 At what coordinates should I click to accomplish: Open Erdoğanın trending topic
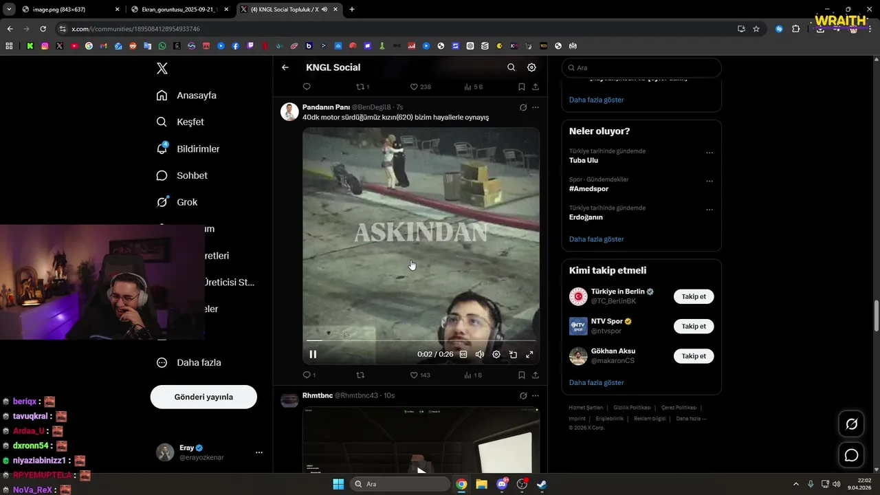coord(586,217)
